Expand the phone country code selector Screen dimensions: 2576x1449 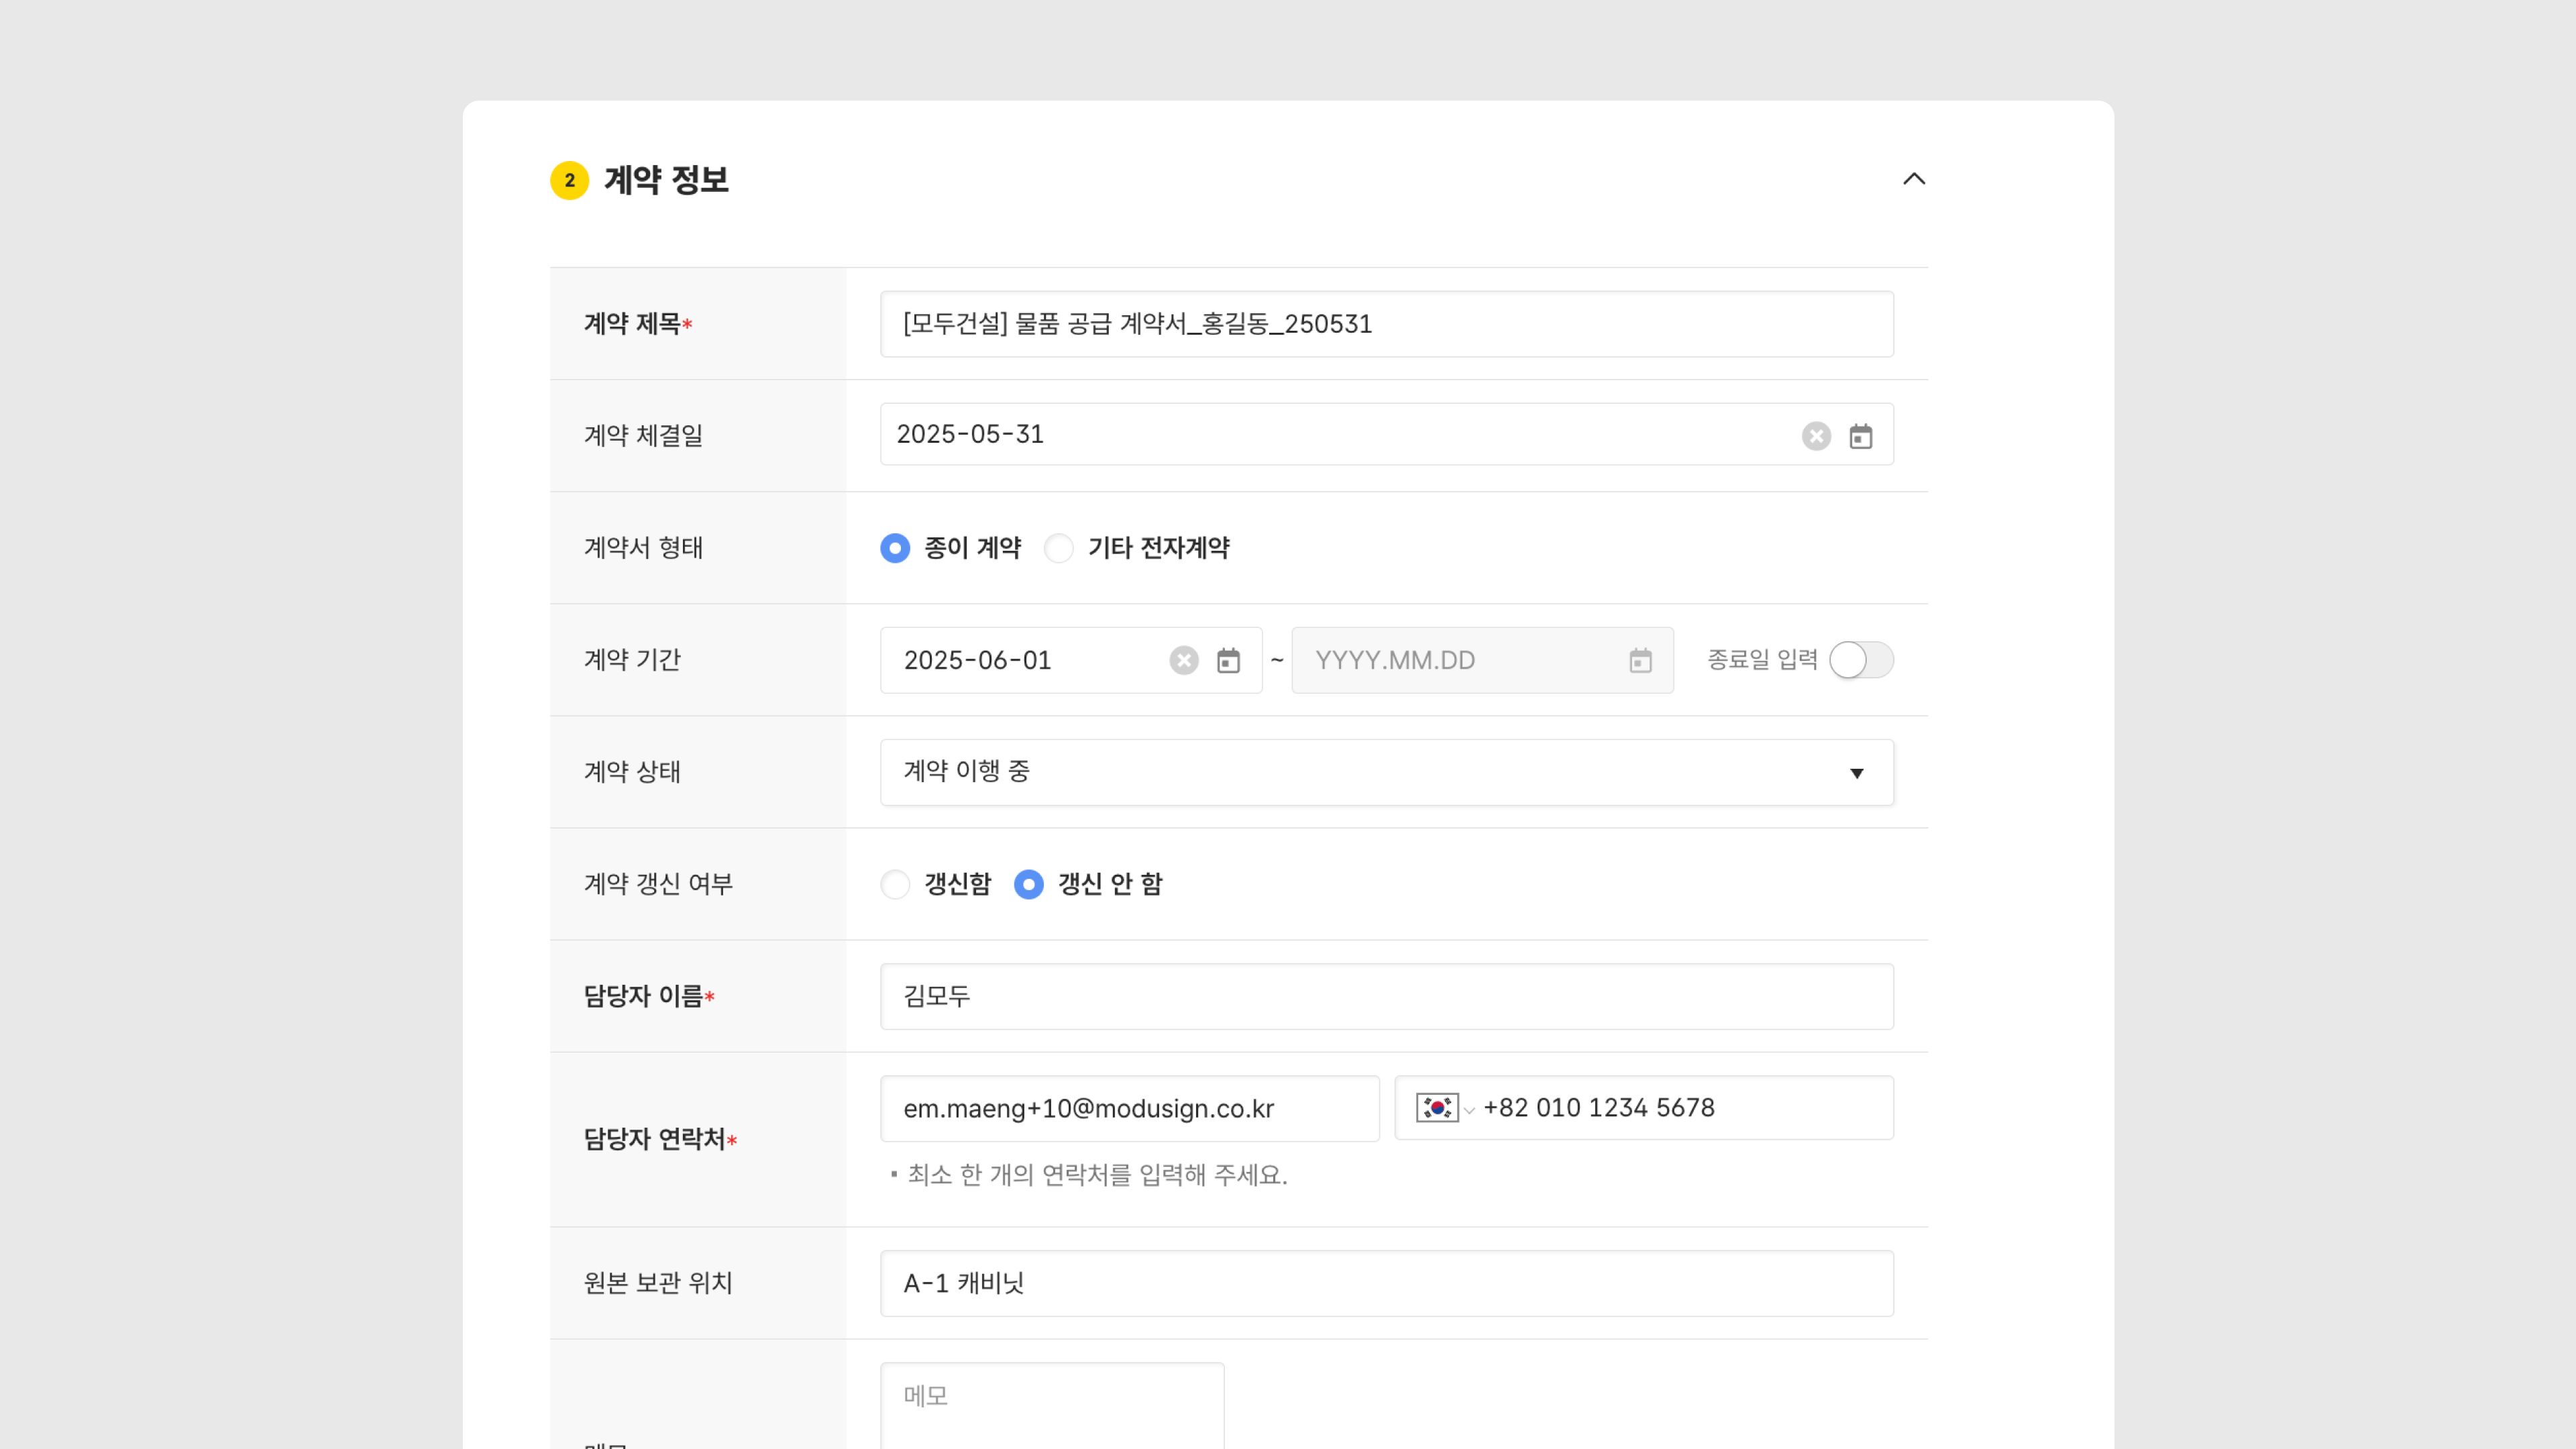tap(1469, 1109)
